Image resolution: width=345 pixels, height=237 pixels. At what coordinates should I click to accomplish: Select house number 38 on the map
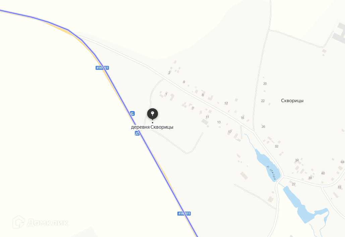310,178
